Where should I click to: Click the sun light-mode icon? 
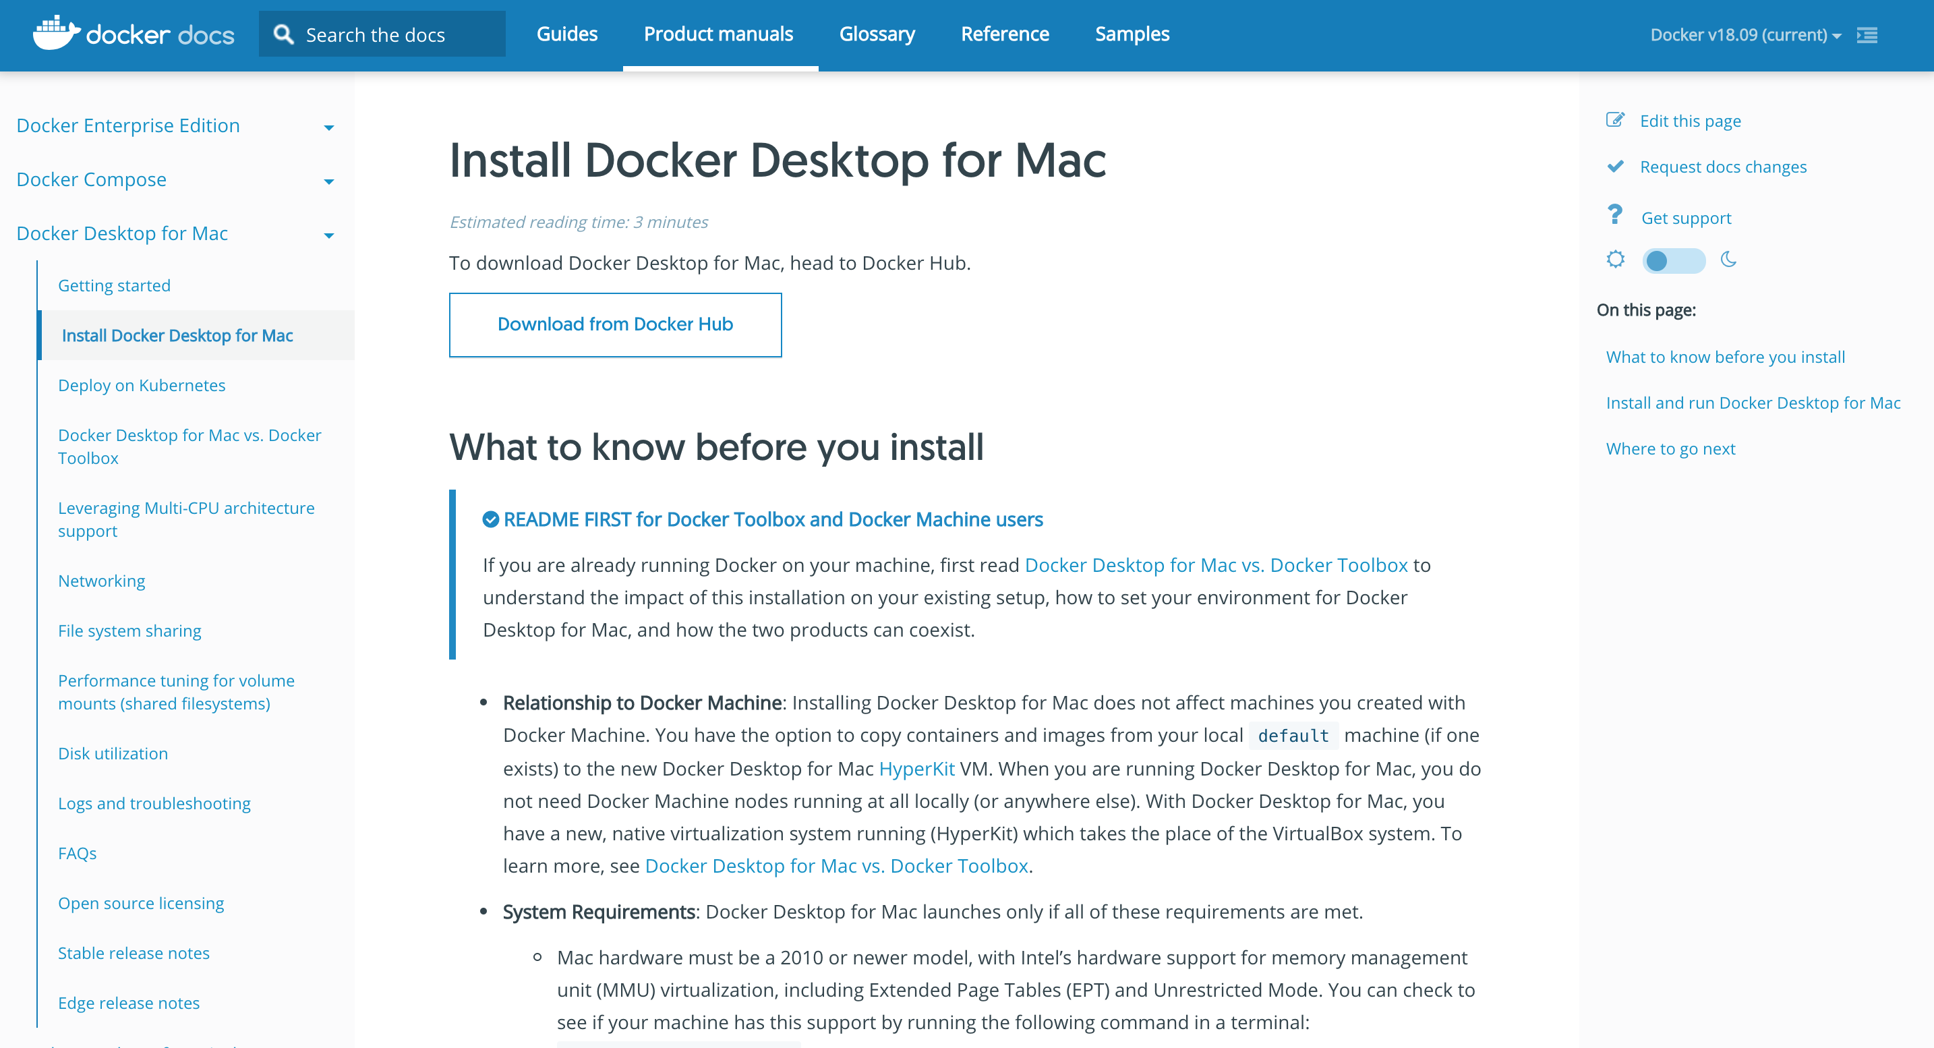(x=1615, y=260)
